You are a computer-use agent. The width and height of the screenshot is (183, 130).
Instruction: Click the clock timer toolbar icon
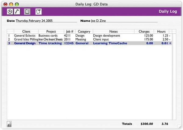click(10, 12)
